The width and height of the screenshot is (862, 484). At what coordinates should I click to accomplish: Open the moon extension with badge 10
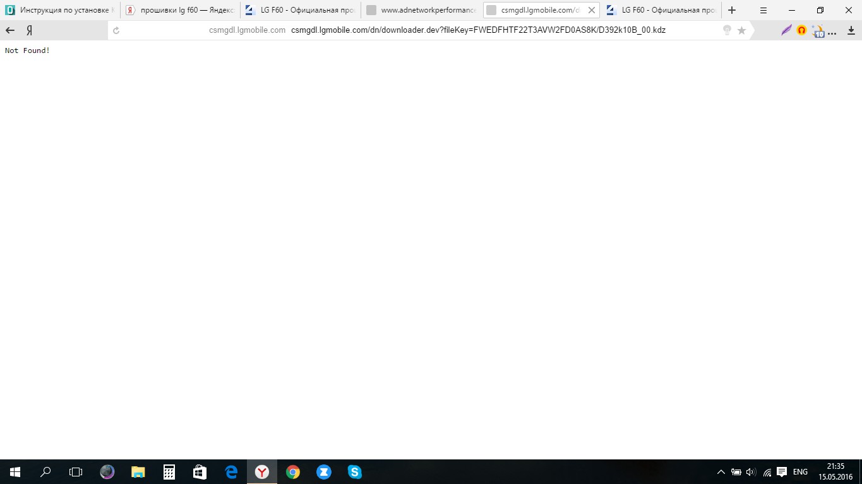coord(818,31)
